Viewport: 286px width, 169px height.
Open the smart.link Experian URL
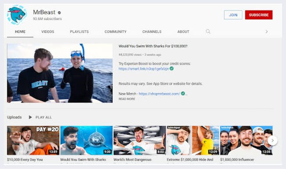point(143,69)
